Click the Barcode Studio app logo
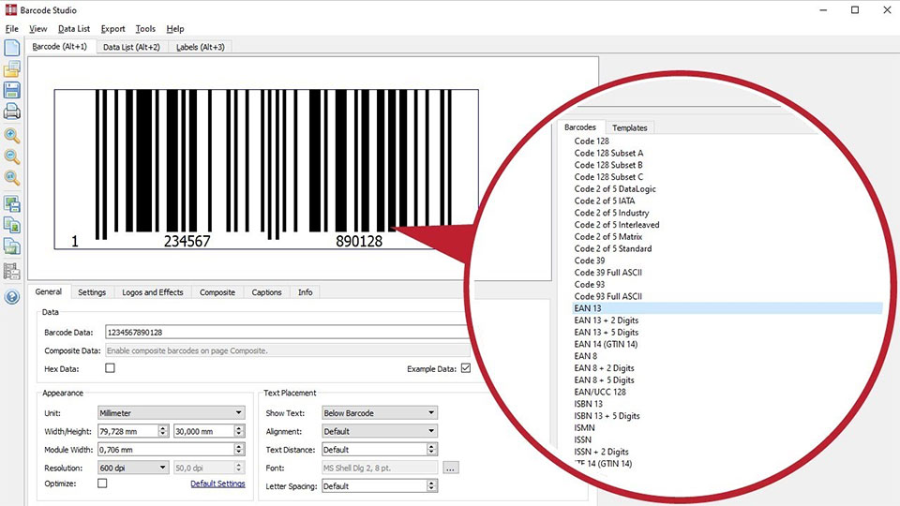This screenshot has width=900, height=506. [x=11, y=9]
